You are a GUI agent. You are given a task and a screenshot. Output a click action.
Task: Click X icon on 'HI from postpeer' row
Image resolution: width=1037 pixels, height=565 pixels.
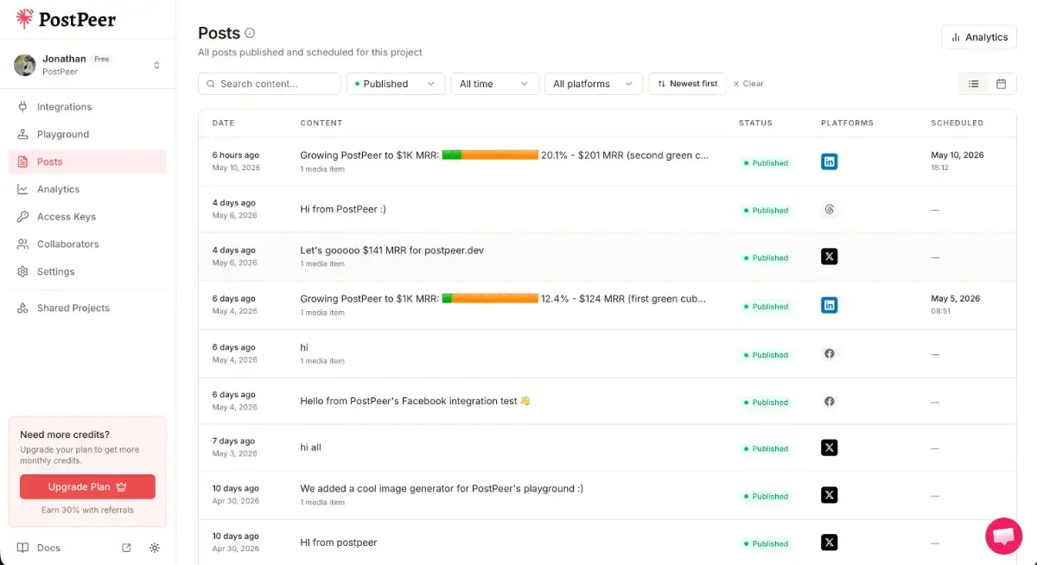tap(830, 543)
